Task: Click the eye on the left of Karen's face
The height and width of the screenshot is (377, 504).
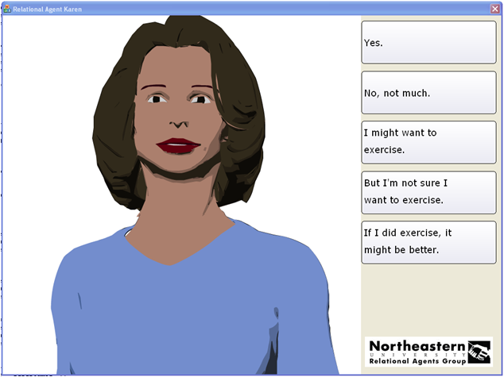Action: pyautogui.click(x=157, y=98)
